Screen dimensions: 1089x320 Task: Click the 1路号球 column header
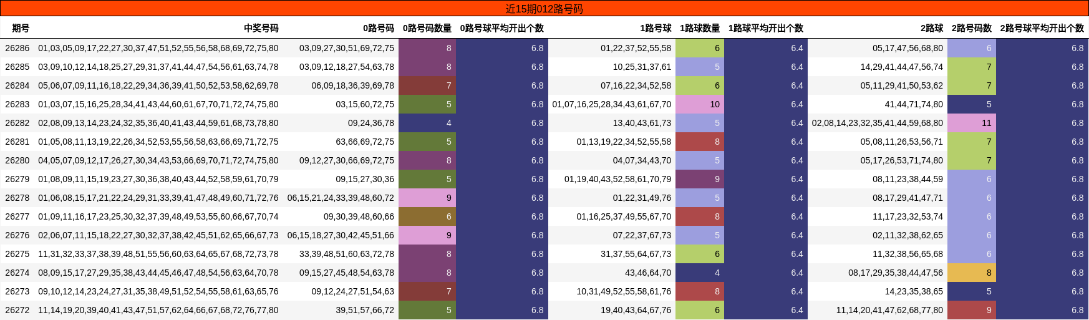656,28
